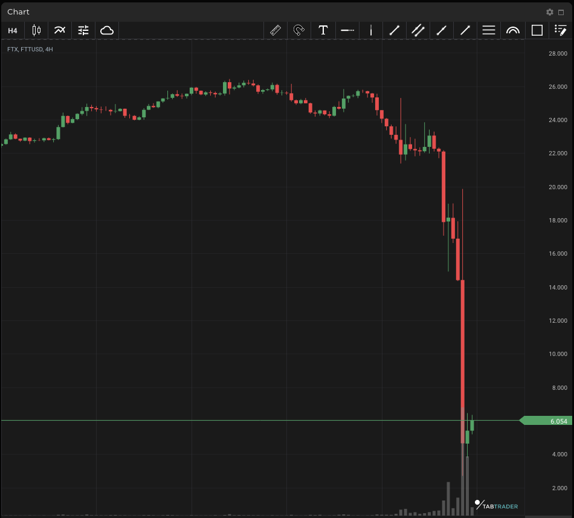Select the vertical line tool
The image size is (574, 518).
click(371, 30)
